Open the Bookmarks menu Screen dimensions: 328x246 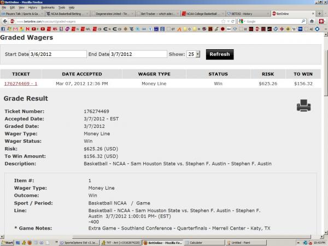[48, 8]
